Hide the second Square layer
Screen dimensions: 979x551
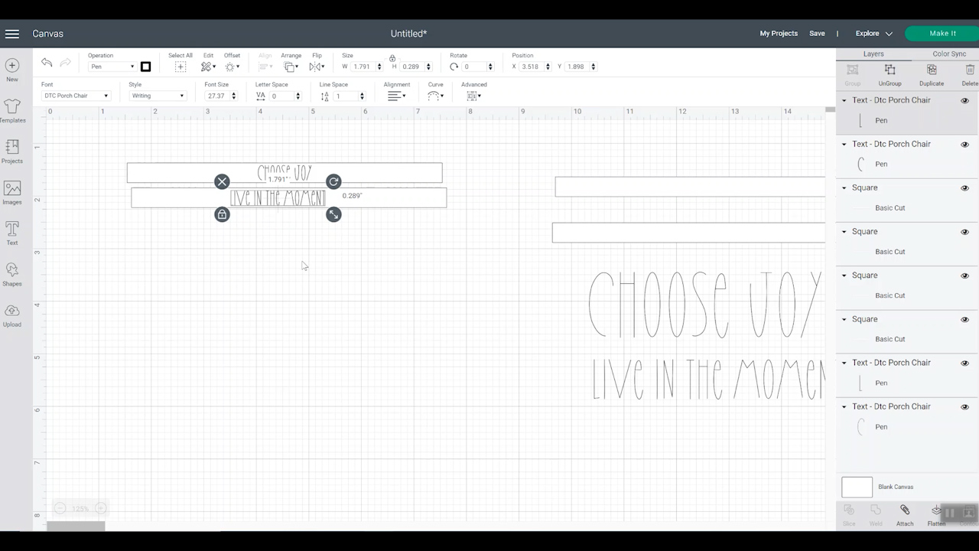964,232
